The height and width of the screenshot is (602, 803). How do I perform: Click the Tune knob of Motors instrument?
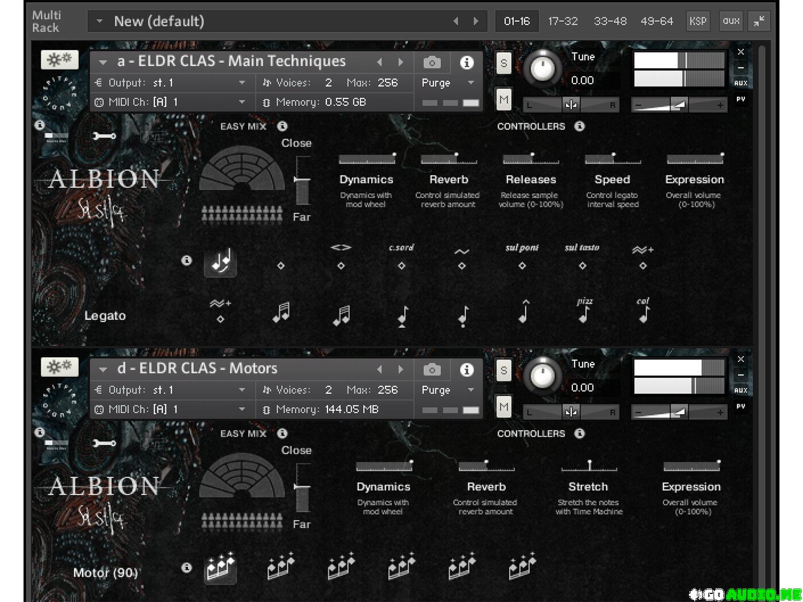click(x=542, y=376)
